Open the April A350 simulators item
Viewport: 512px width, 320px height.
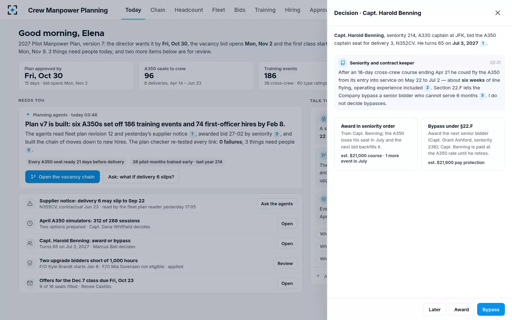287,224
